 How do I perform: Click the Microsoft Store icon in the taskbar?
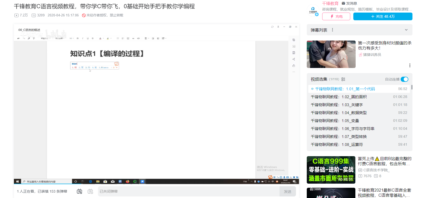tap(105, 181)
